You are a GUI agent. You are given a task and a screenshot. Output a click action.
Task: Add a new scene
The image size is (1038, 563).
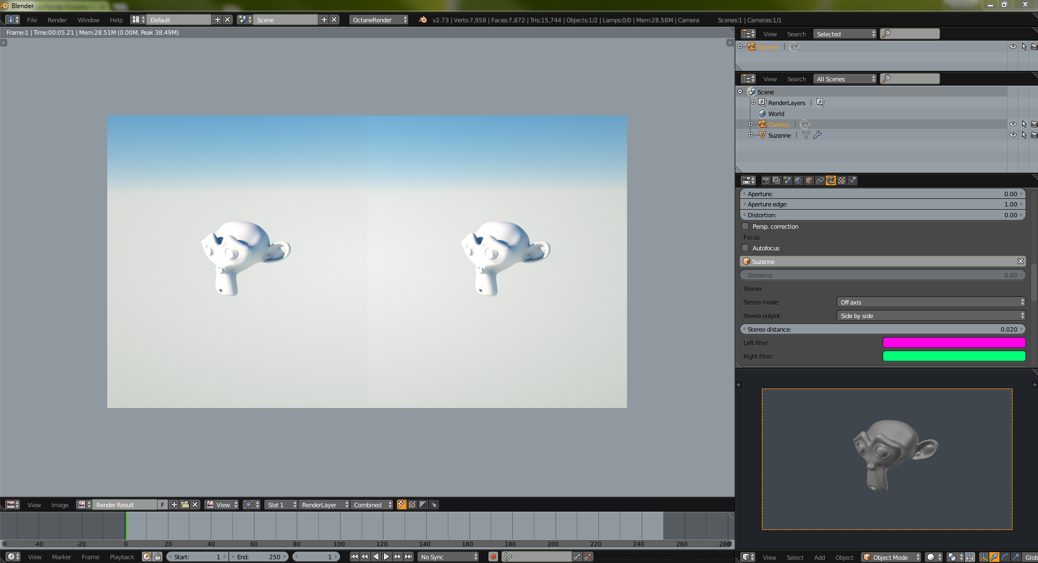click(324, 20)
